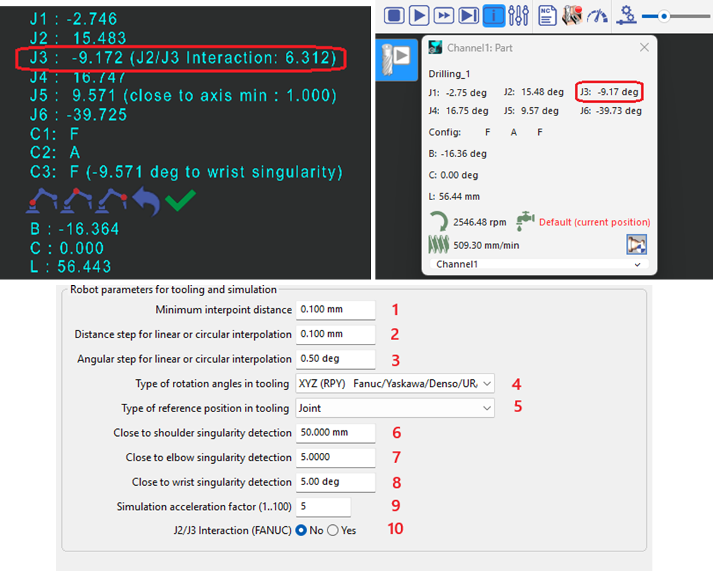Select the first robot arm configuration icon

(x=42, y=201)
